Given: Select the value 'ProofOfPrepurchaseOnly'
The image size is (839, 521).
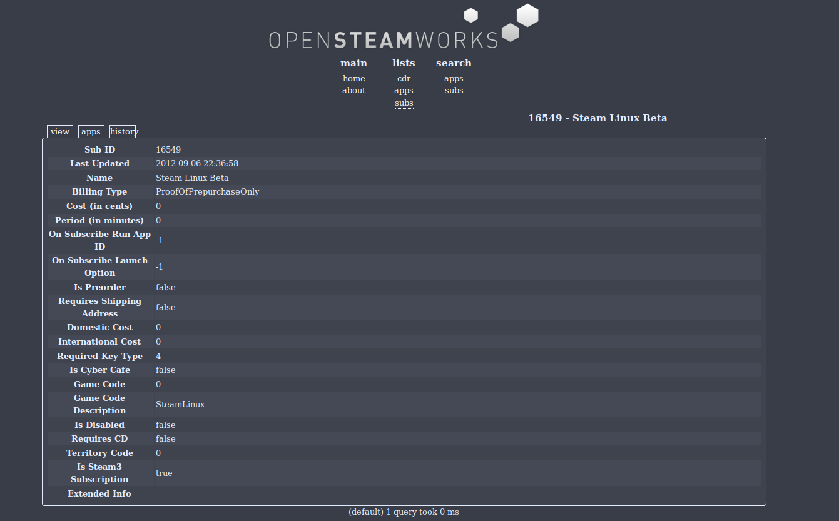Looking at the screenshot, I should [x=208, y=192].
